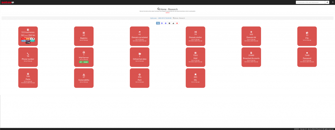Click the green DMARC badge on Mail Server

click(x=86, y=62)
